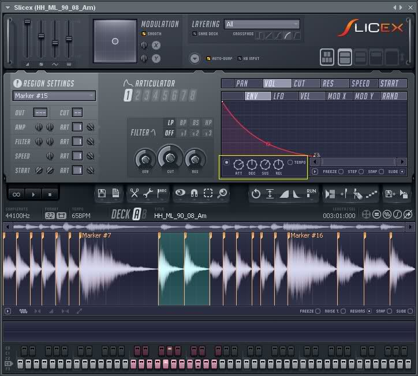Click the filter CUT knob

(x=170, y=156)
